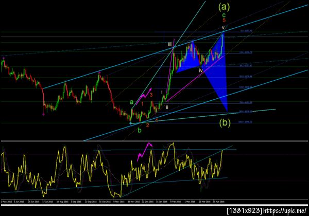Click the magenta zigzag arrow in oscillator panel
Viewport: 309px width, 216px height.
point(145,152)
